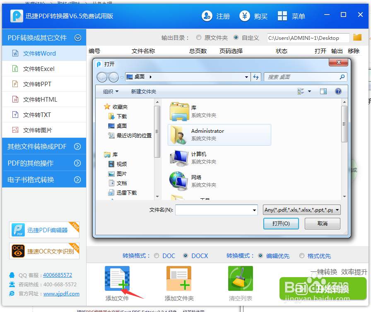Click 新建文件夹 button
This screenshot has height=312, width=371.
click(144, 92)
